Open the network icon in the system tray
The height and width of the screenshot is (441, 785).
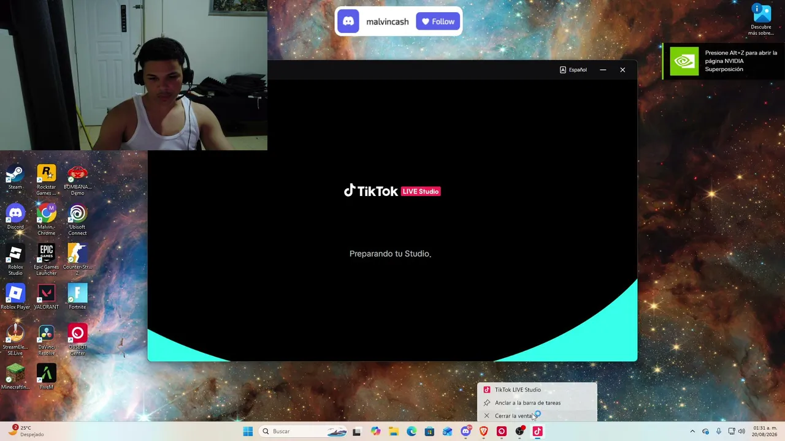pyautogui.click(x=731, y=431)
